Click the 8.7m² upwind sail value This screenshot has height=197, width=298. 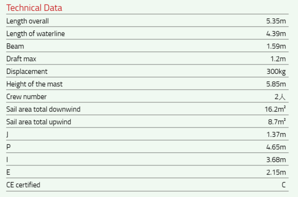click(277, 122)
